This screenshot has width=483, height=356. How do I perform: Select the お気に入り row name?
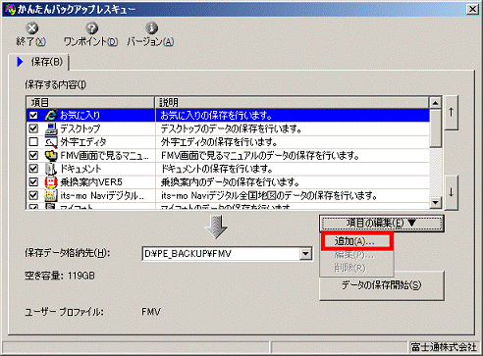(x=80, y=115)
